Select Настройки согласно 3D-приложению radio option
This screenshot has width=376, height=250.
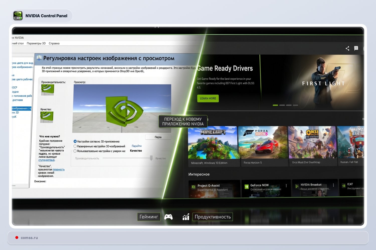(75, 141)
